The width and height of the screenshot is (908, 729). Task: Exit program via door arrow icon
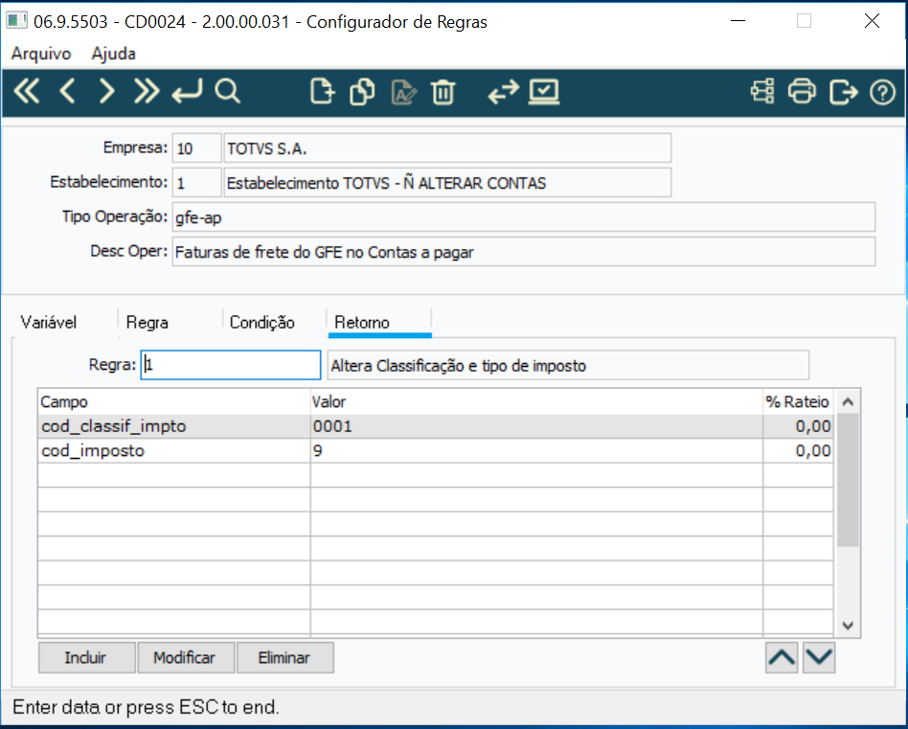pyautogui.click(x=843, y=92)
